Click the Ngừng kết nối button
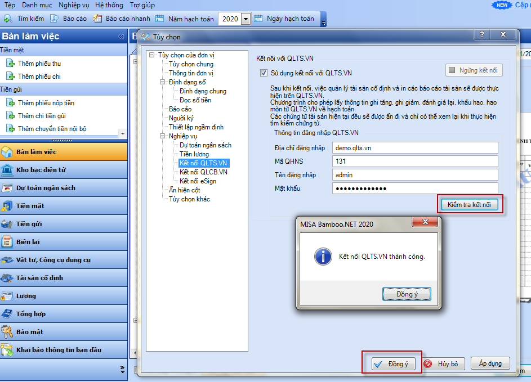 coord(474,70)
